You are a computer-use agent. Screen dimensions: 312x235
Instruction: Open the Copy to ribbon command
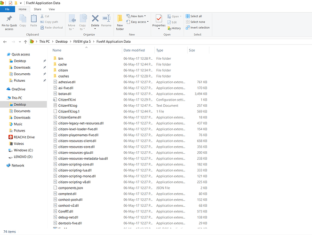82,22
